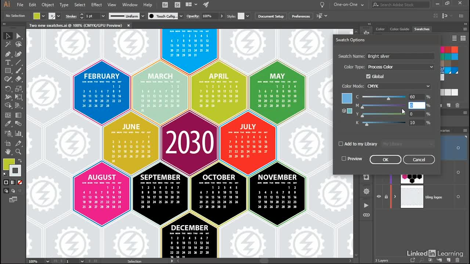Open the One-on-One workspace dropdown

(348, 5)
